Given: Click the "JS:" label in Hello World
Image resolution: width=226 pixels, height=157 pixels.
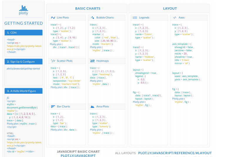Looking at the screenshot, I should coord(8,98).
